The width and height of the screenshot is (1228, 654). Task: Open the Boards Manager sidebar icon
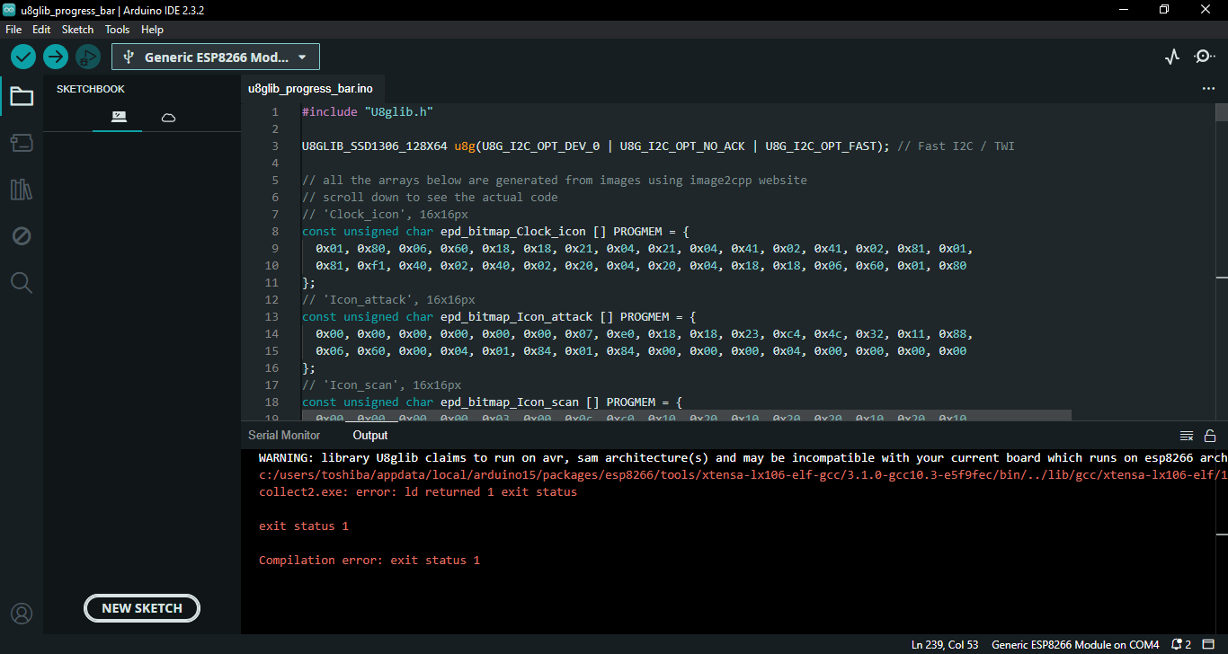tap(22, 143)
